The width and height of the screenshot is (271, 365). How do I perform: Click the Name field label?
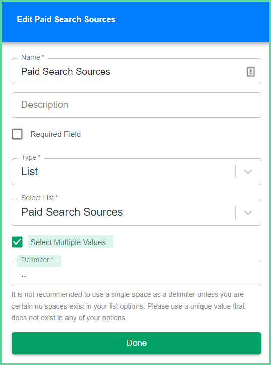[x=33, y=57]
